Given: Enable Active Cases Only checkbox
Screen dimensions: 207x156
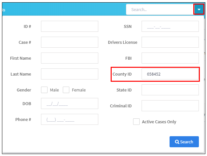Looking at the screenshot, I should click(x=136, y=122).
